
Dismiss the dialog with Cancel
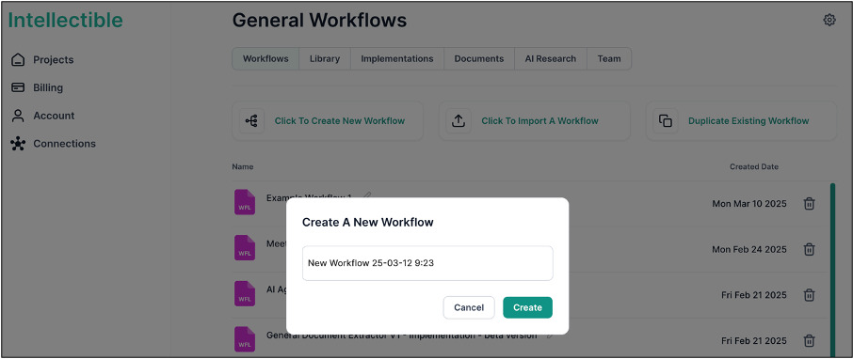[469, 307]
